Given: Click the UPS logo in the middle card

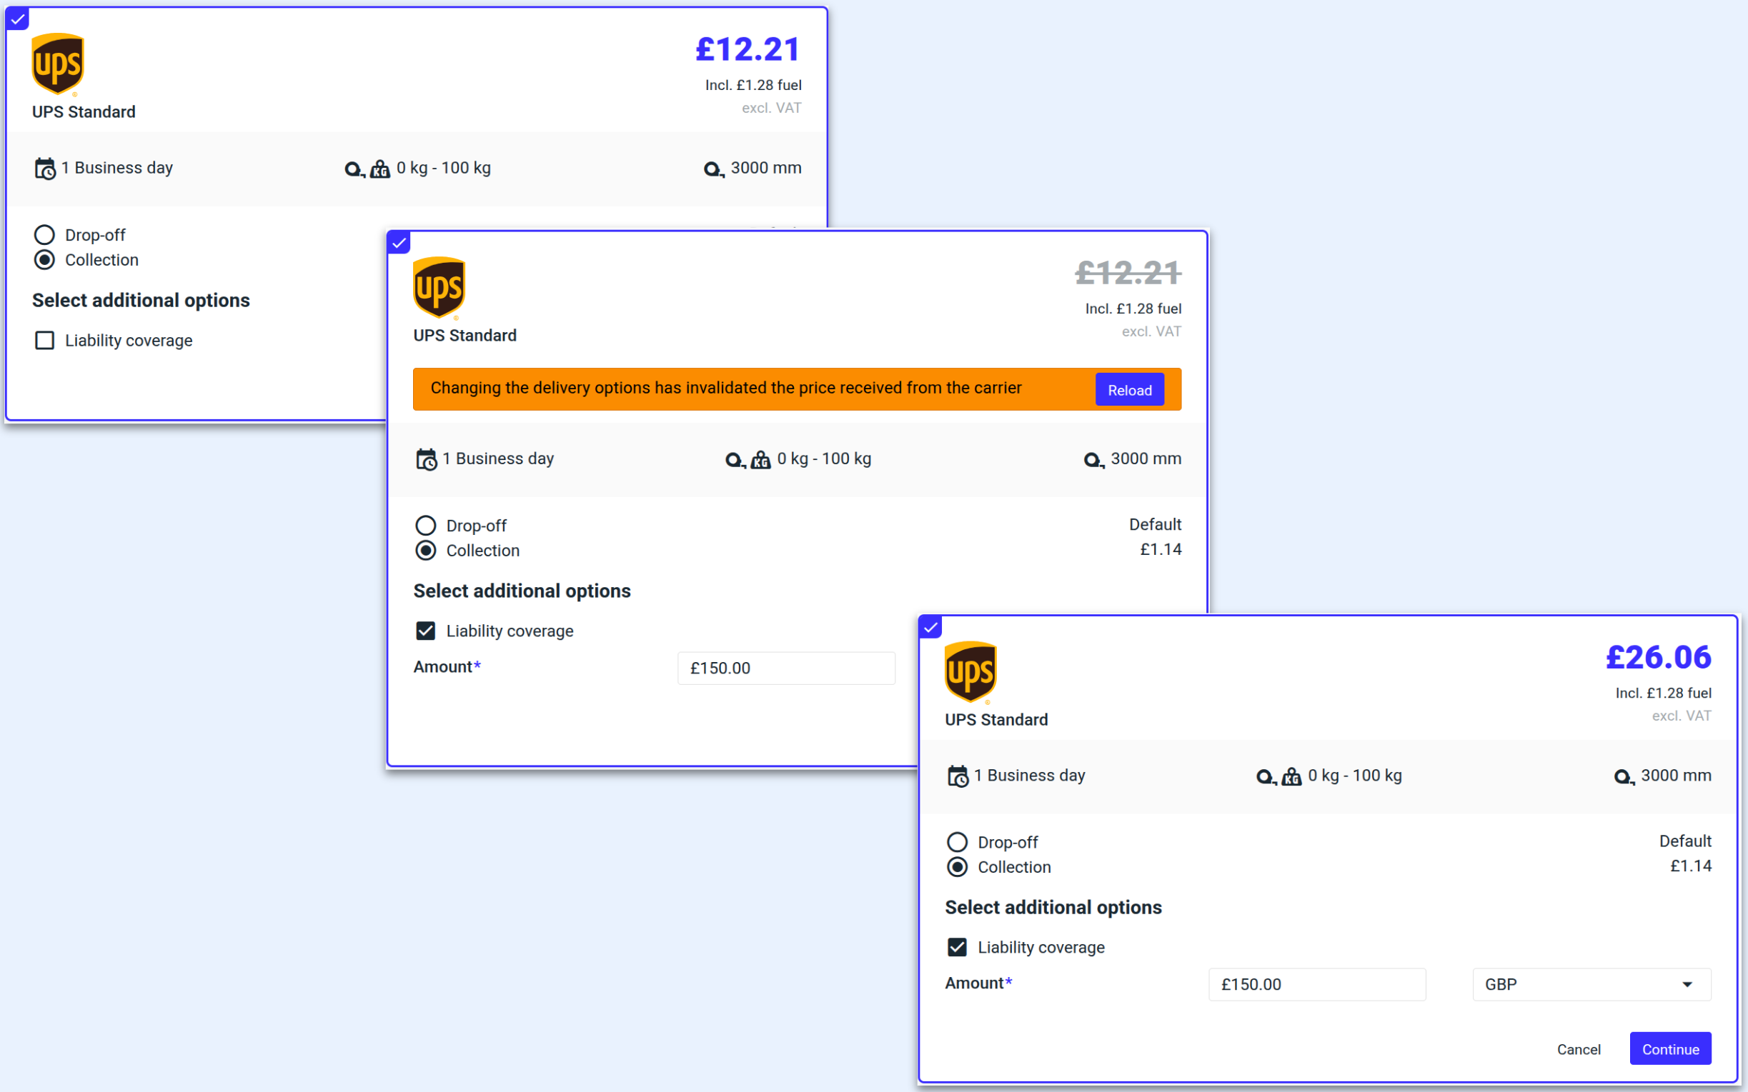Looking at the screenshot, I should [x=439, y=287].
